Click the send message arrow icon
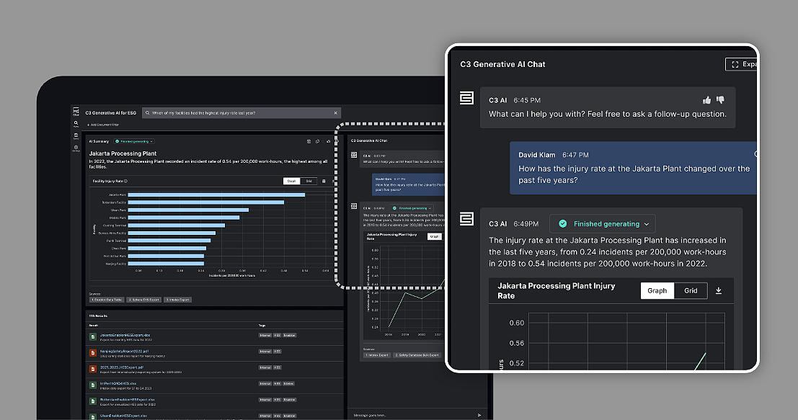The width and height of the screenshot is (798, 420). click(479, 415)
